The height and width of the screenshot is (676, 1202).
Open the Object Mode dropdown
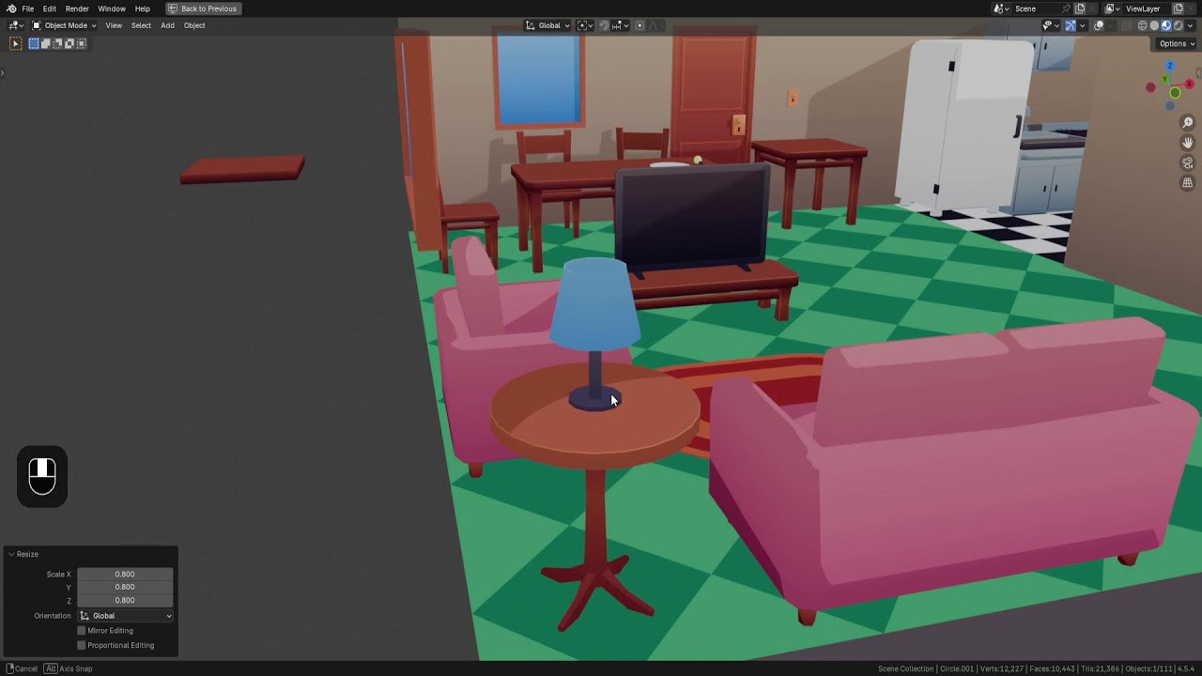[64, 25]
